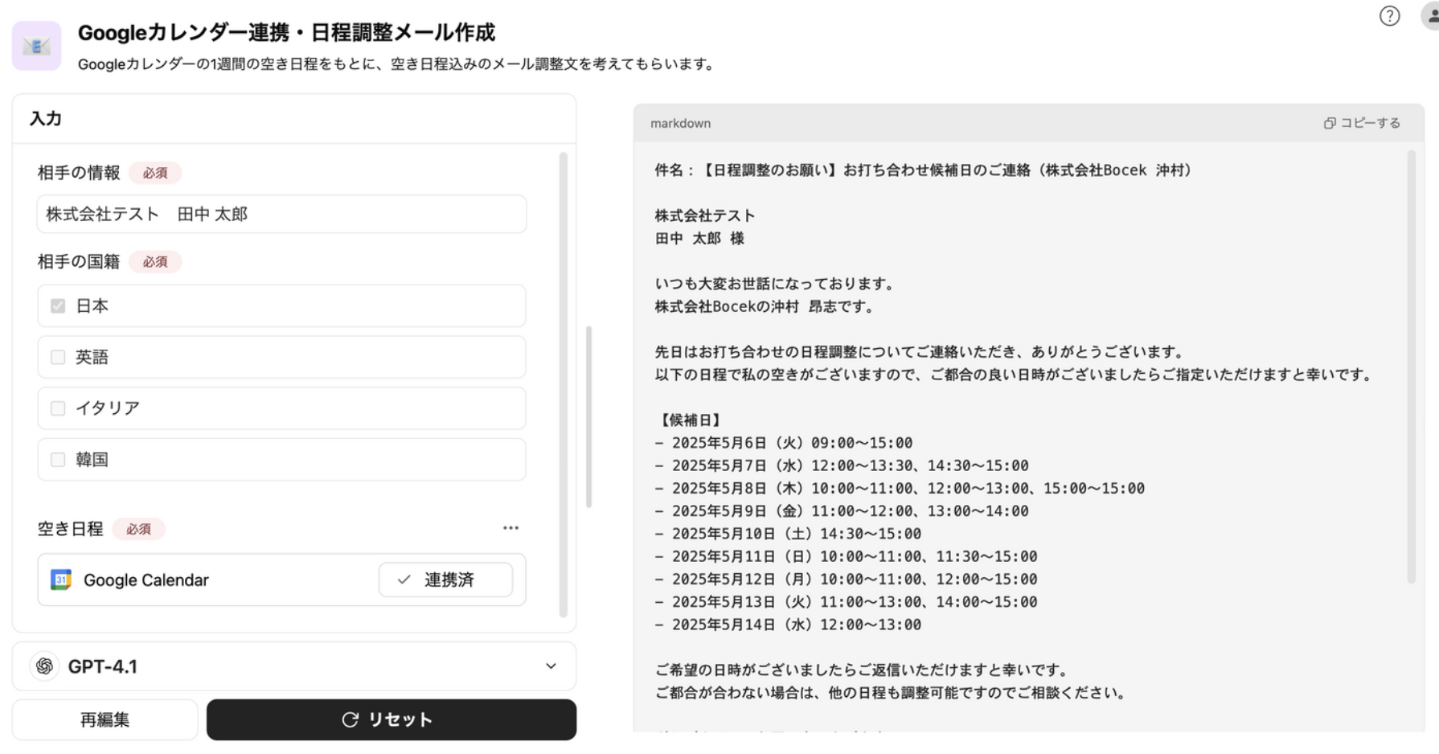The height and width of the screenshot is (754, 1439).
Task: Click the markdown output panel scrollbar
Action: coord(1411,366)
